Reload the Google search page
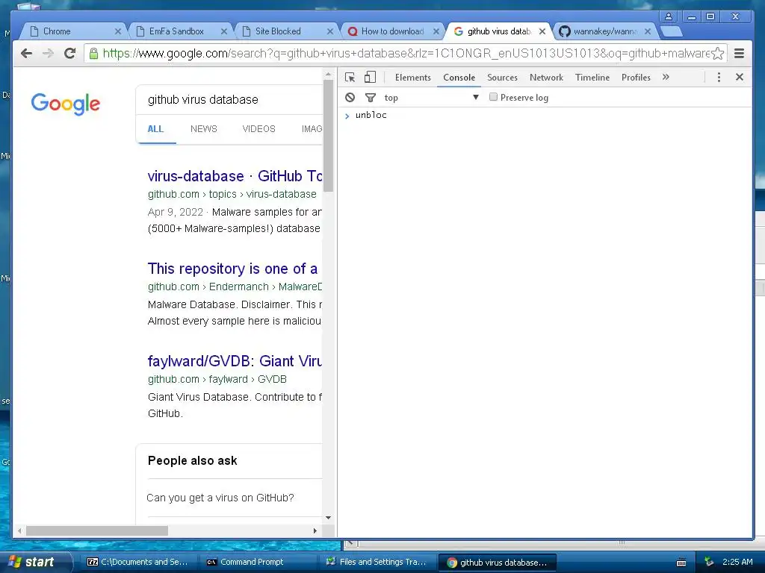The image size is (765, 573). (69, 53)
